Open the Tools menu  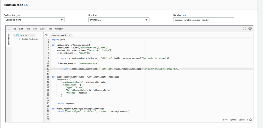(x=50, y=29)
